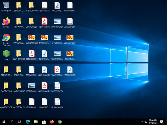Screen dimensions: 167x125
Task: Select the GRXZDKKVDB folder
Action: 6,103
